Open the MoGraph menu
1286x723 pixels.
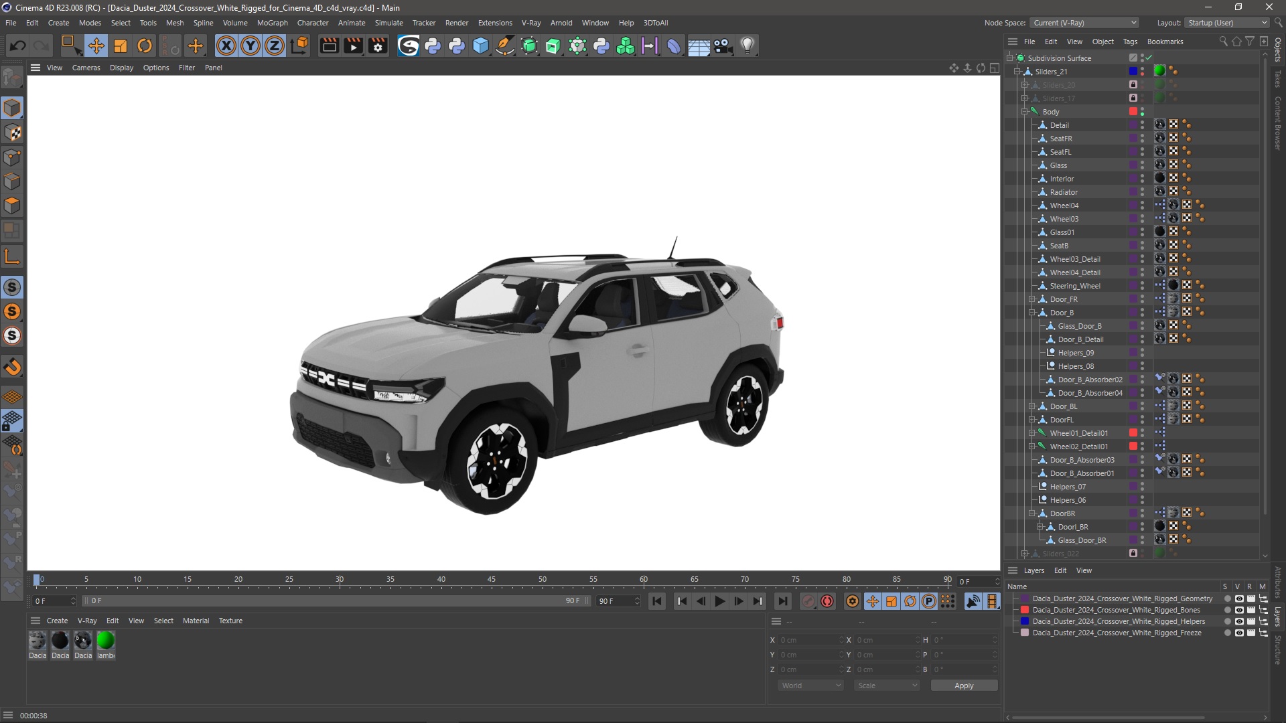[x=271, y=22]
